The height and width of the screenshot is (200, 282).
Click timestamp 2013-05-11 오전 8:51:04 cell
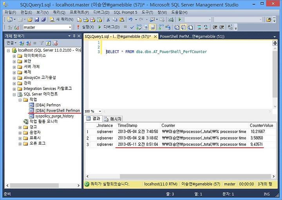coord(138,145)
